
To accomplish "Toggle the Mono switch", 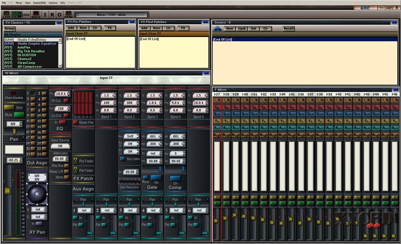I will 66,177.
